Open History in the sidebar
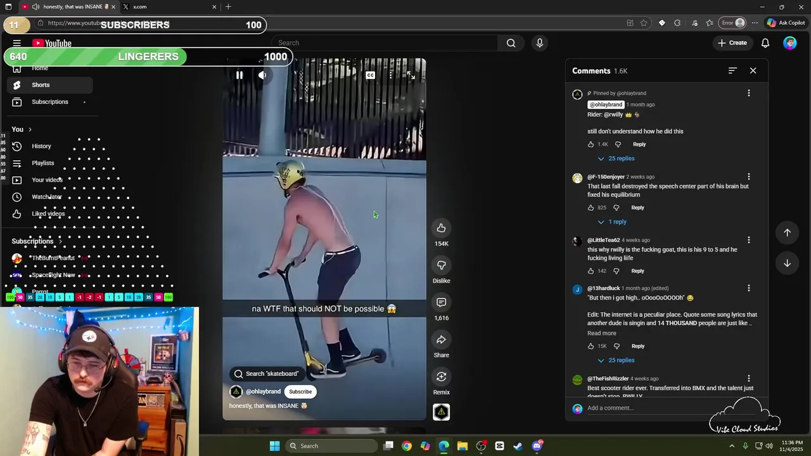 pyautogui.click(x=49, y=146)
